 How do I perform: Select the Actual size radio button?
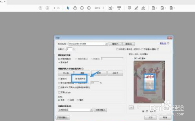76,79
